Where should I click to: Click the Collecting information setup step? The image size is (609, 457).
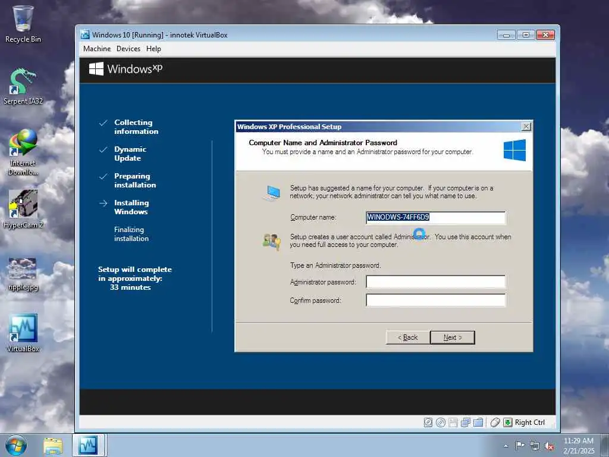click(x=136, y=127)
